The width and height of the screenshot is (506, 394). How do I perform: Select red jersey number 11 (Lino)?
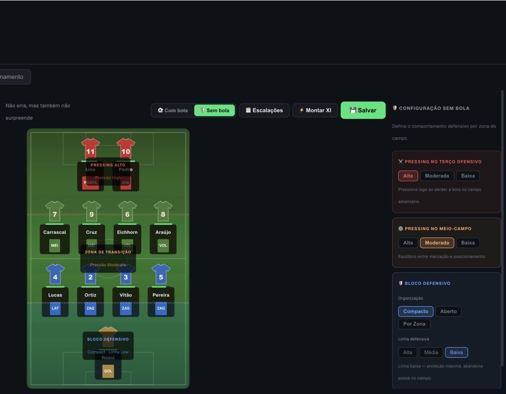tap(91, 148)
